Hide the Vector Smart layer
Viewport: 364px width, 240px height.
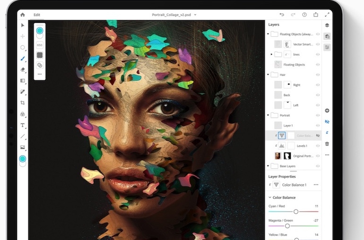coord(318,44)
